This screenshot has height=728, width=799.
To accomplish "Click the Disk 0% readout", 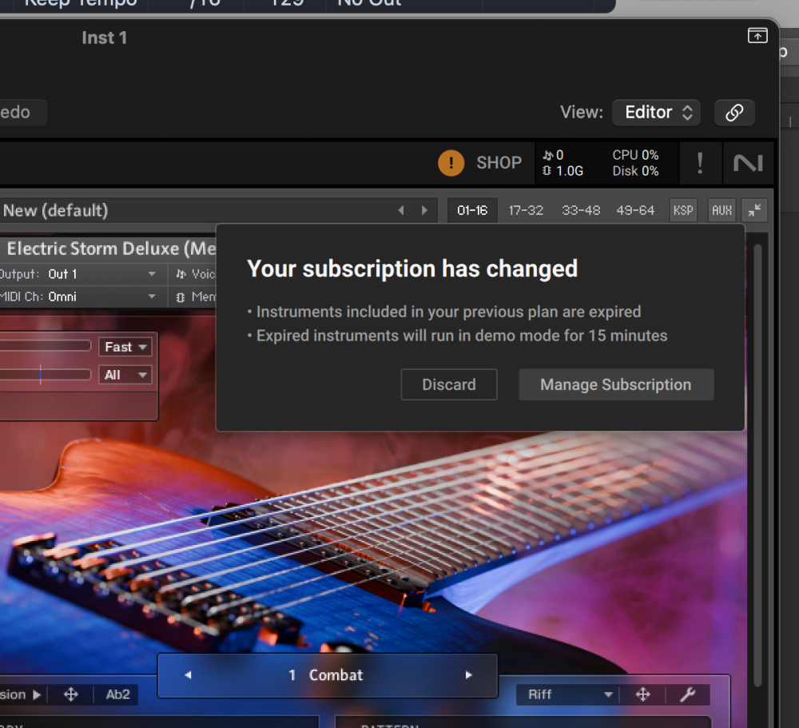I will click(x=635, y=171).
